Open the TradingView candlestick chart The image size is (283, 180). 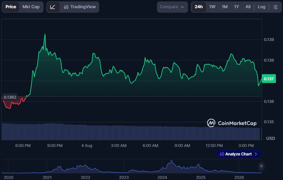pyautogui.click(x=80, y=7)
